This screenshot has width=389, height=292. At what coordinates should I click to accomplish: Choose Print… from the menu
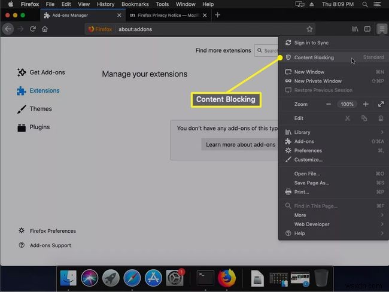(x=333, y=192)
